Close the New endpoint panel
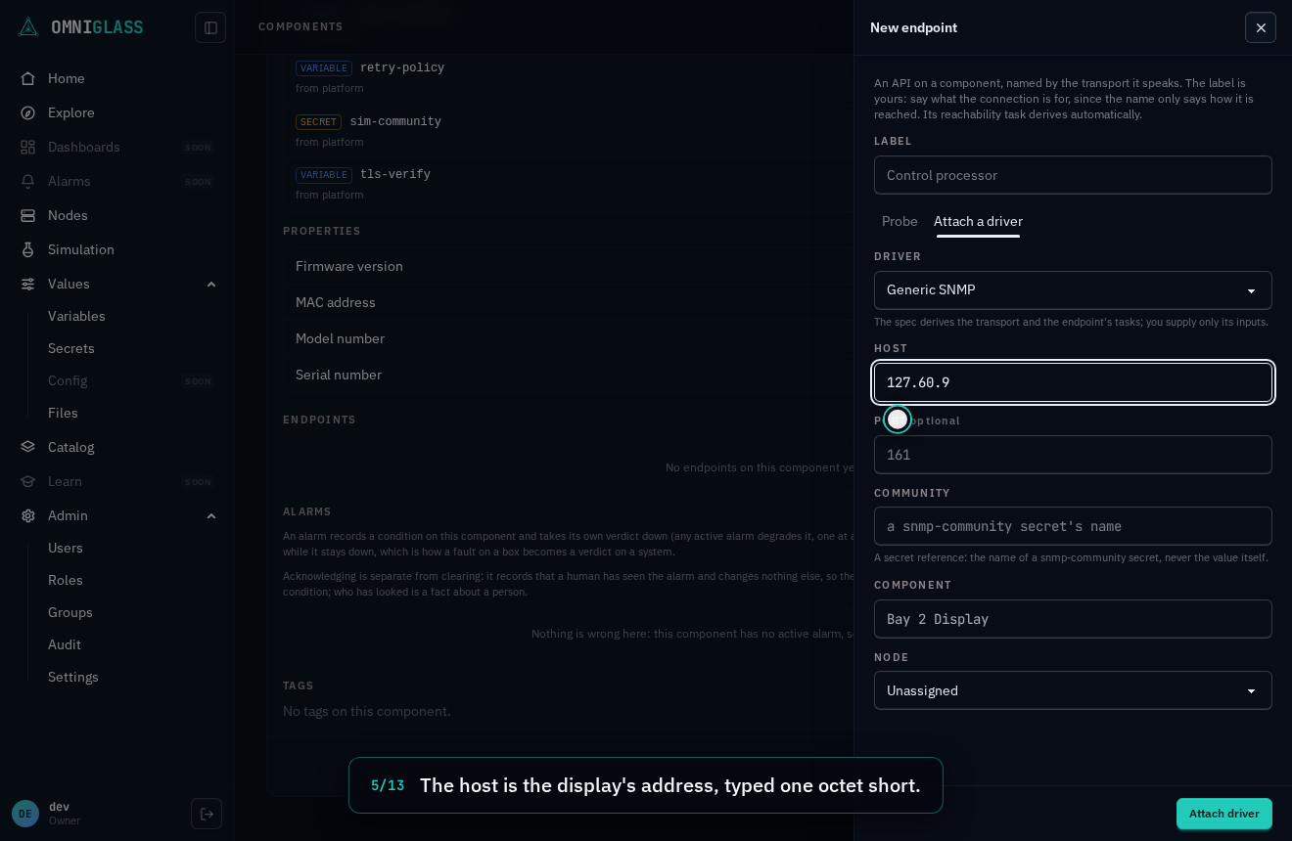1292x841 pixels. point(1261,27)
